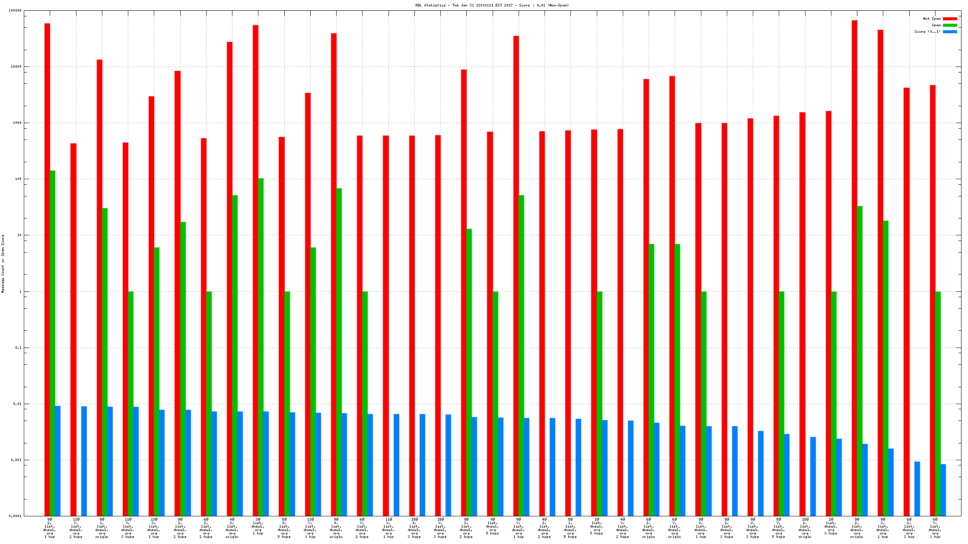Click the 'Not Spam' legend text
This screenshot has width=968, height=544.
932,19
